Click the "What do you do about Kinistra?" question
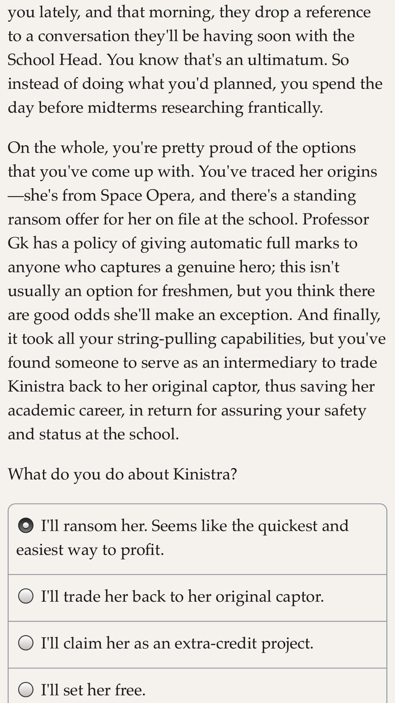The width and height of the screenshot is (395, 703). [122, 474]
